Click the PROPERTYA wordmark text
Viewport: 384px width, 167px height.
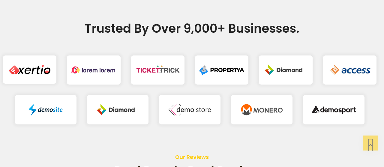tap(227, 70)
